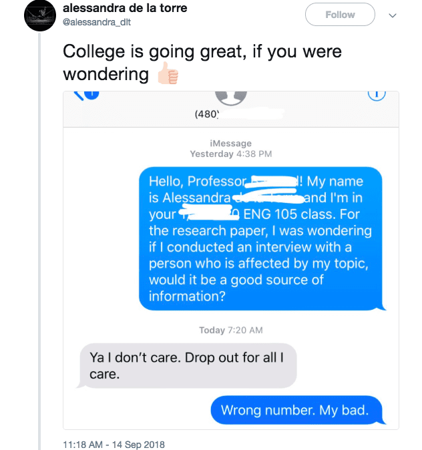Click the 'Today 7:20 AM' timestamp label
The image size is (422, 450).
[x=231, y=330]
